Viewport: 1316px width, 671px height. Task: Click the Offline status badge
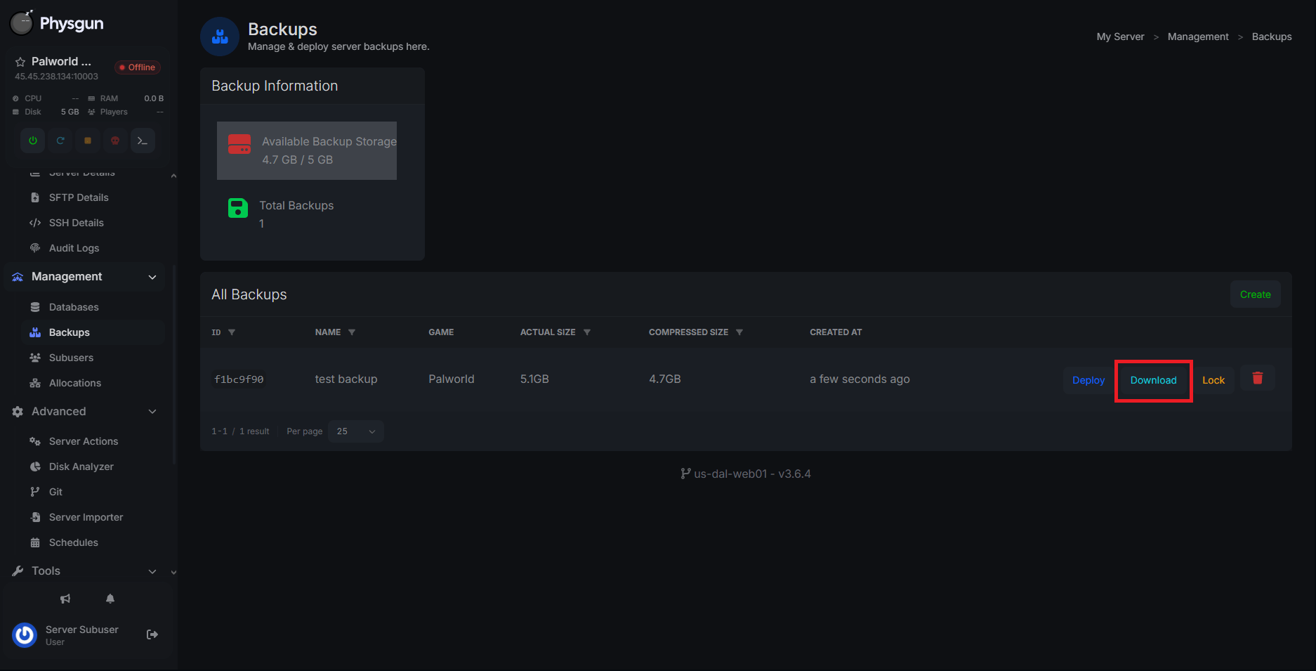(x=138, y=67)
